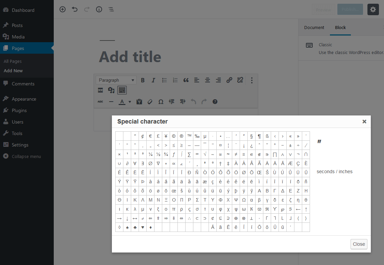Click the Insert link icon
Image resolution: width=384 pixels, height=265 pixels.
tap(229, 80)
